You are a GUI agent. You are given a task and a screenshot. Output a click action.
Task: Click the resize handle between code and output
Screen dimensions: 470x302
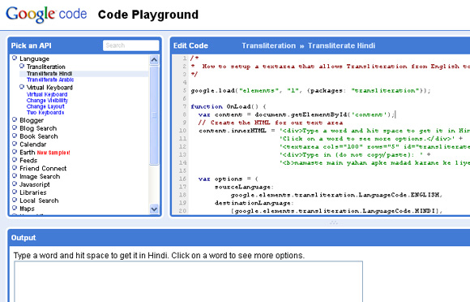pyautogui.click(x=334, y=222)
